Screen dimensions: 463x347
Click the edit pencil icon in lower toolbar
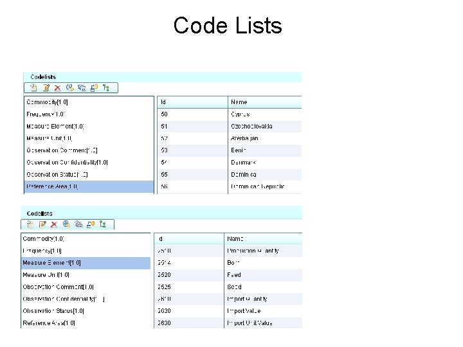point(42,224)
